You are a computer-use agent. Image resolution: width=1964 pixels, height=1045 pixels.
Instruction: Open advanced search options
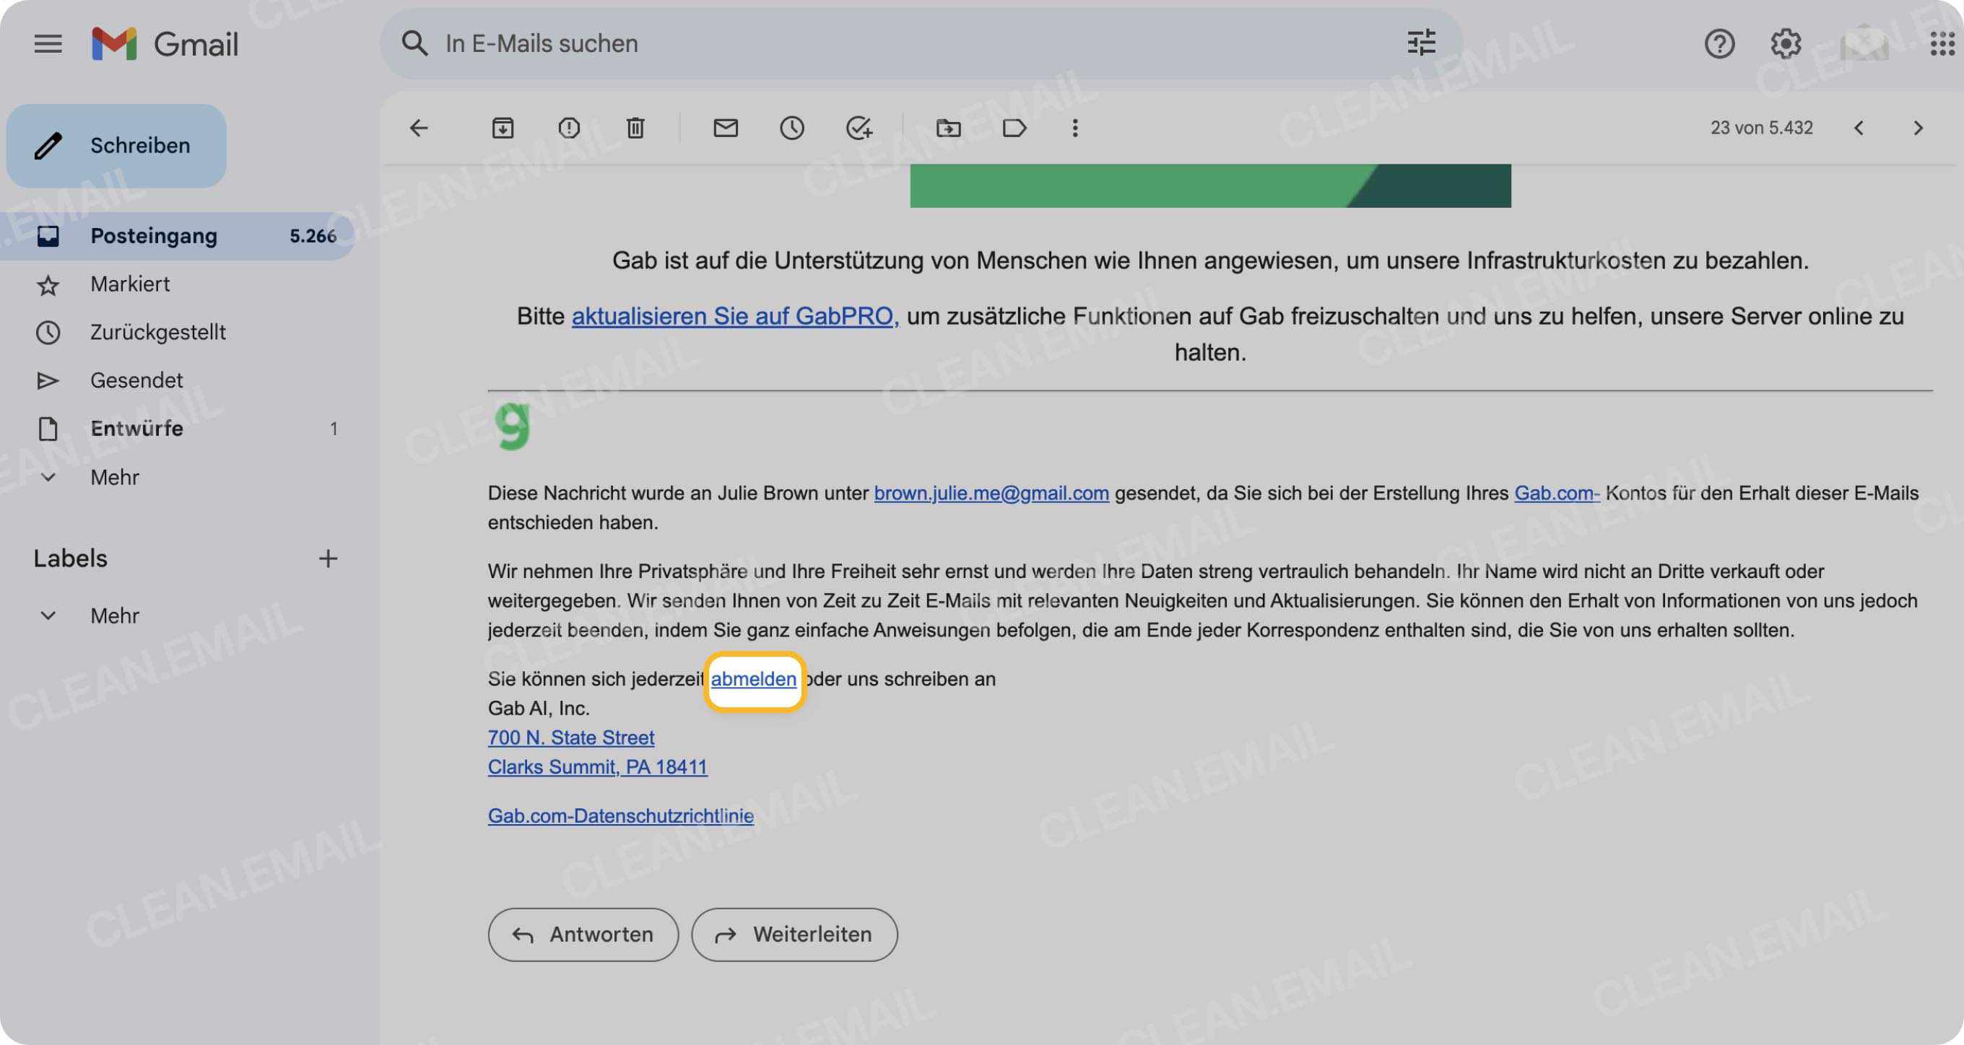[1421, 43]
